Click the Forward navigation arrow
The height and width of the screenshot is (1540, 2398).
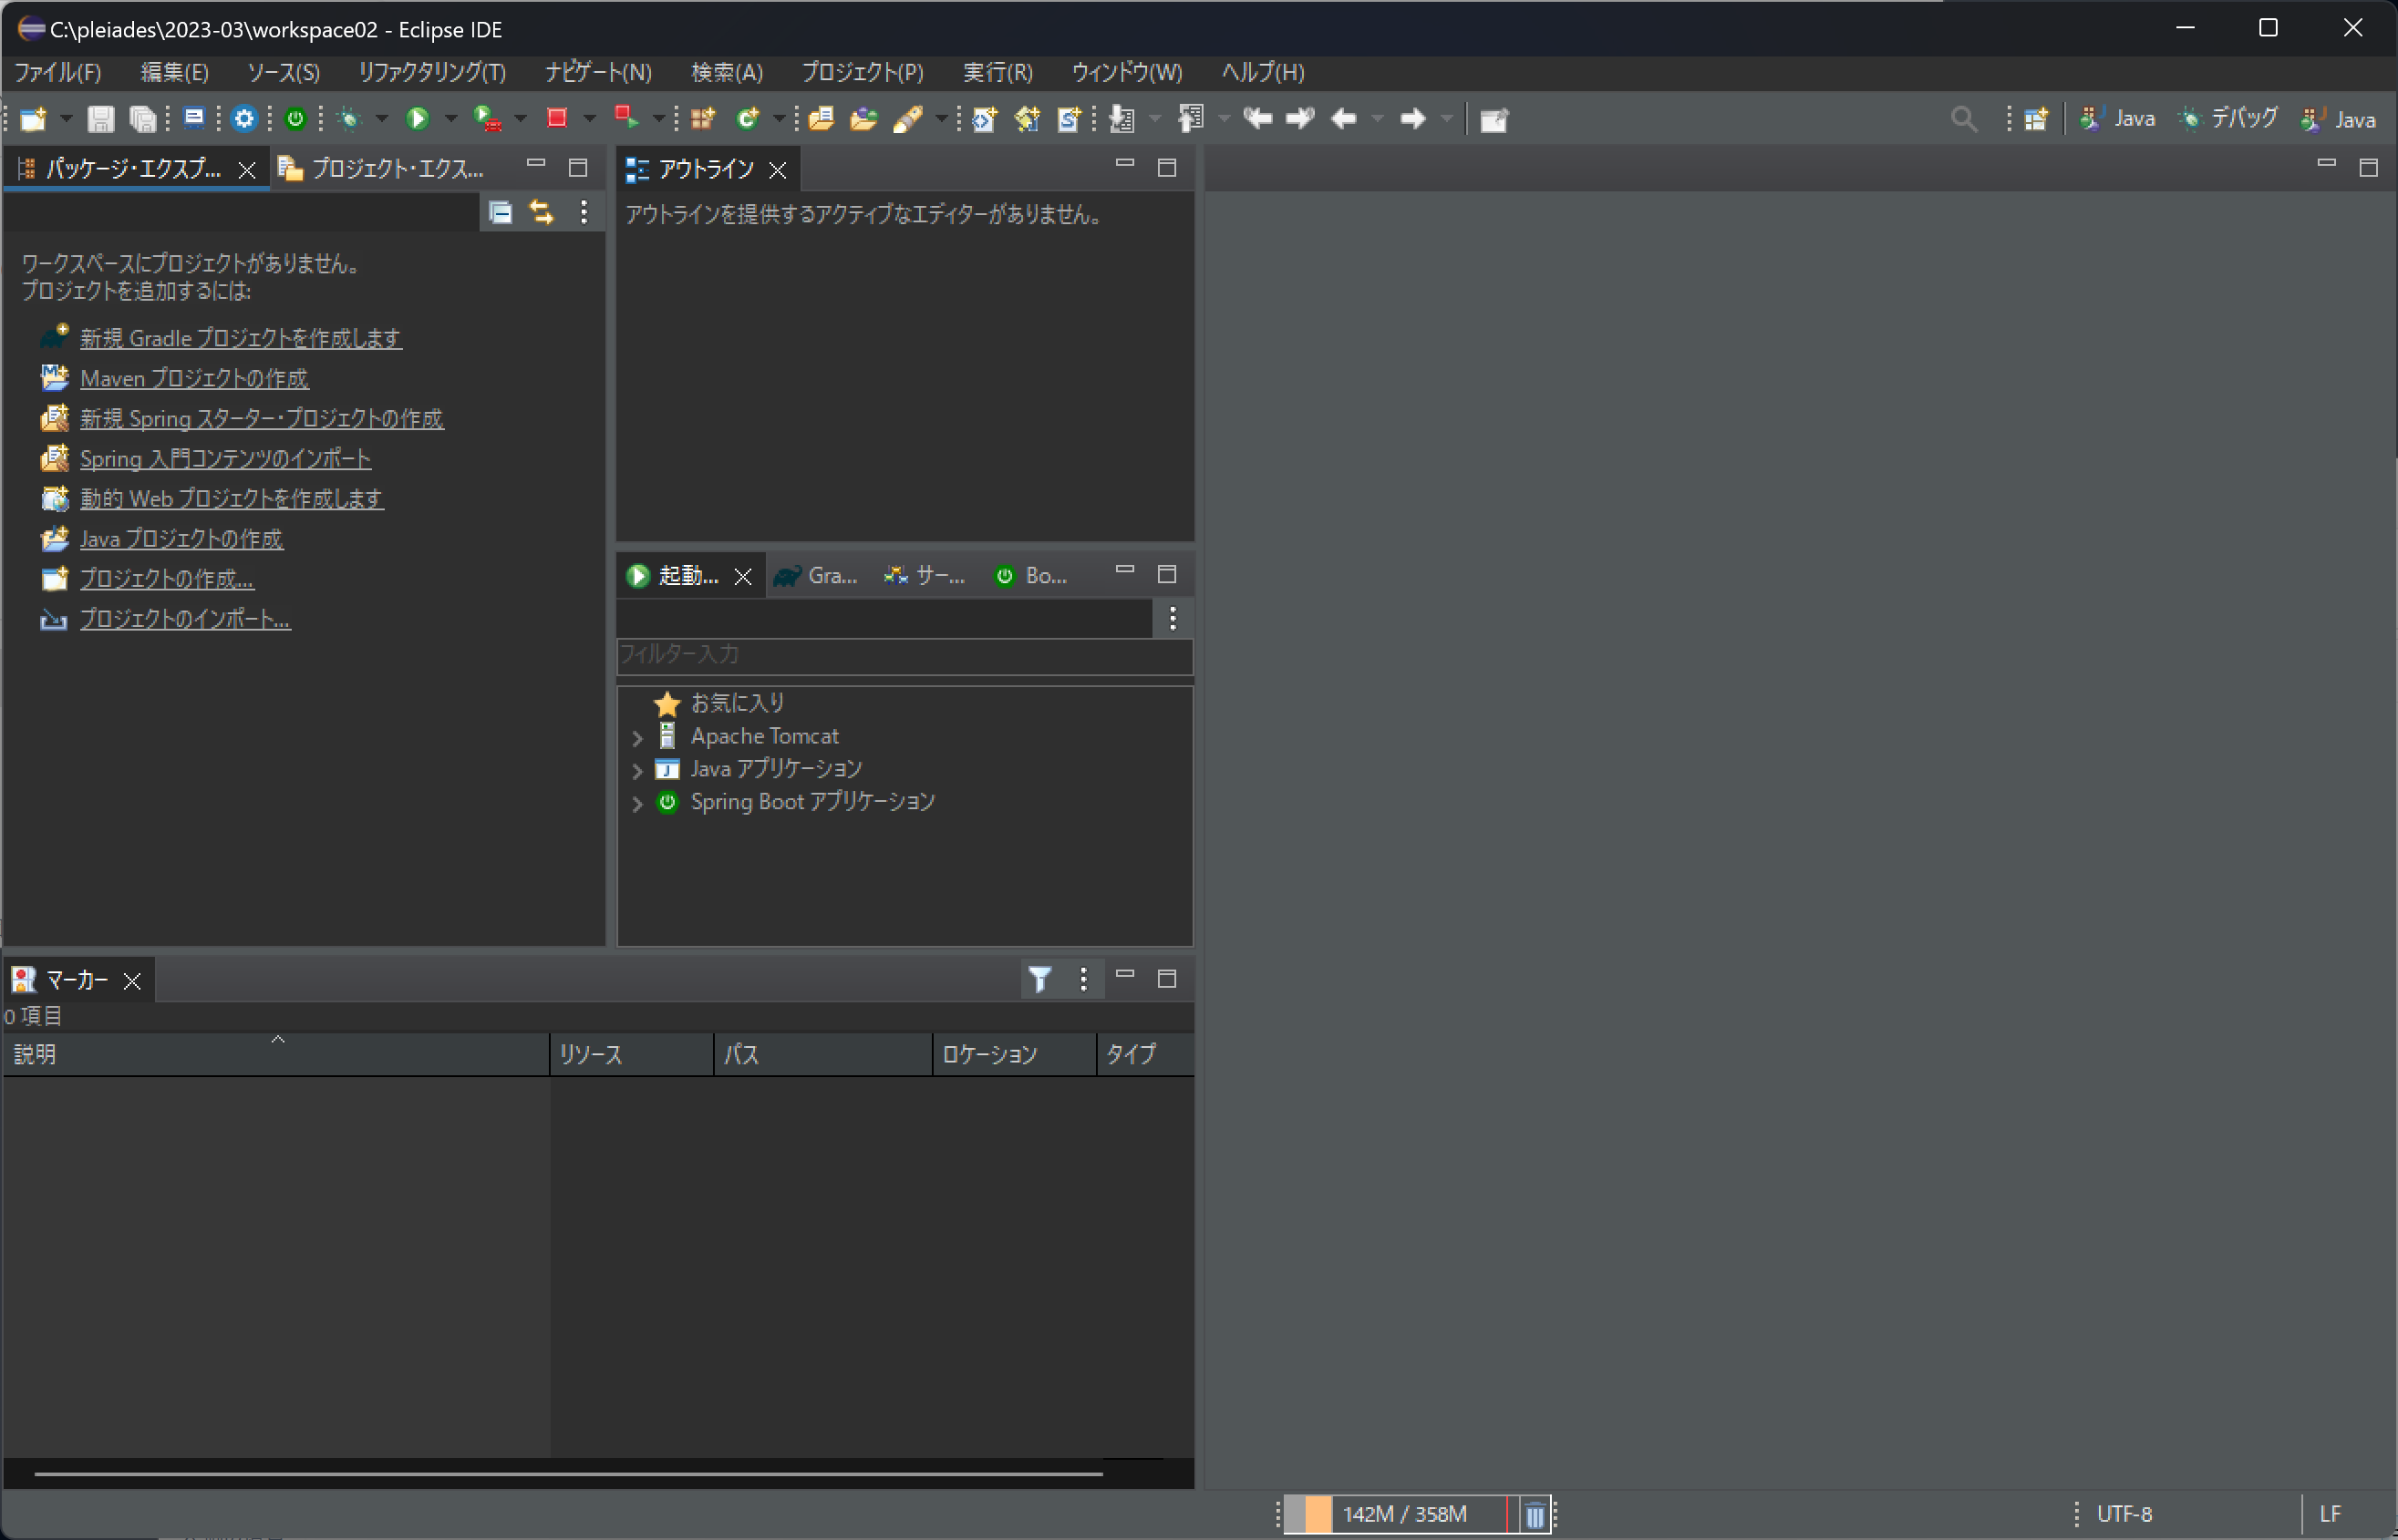(x=1412, y=119)
